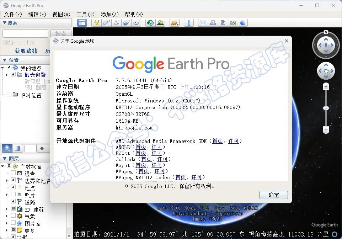Close the 关于 Google 地球 dialog
Viewport: 342px width, 239px height.
tap(287, 41)
